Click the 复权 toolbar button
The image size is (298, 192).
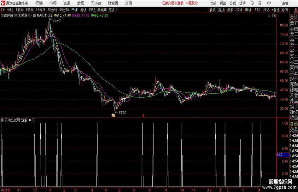[213, 10]
